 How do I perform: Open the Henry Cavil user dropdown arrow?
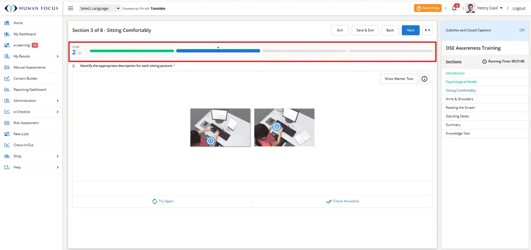[501, 8]
